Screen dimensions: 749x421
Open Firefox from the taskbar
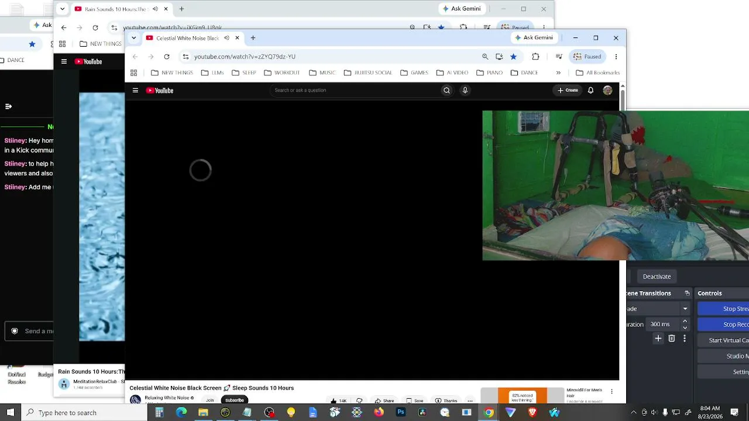click(379, 413)
